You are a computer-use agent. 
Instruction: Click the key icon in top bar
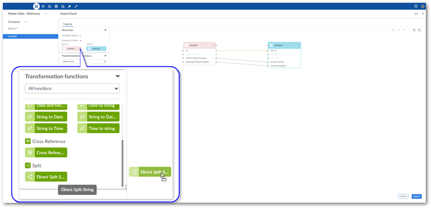click(70, 6)
